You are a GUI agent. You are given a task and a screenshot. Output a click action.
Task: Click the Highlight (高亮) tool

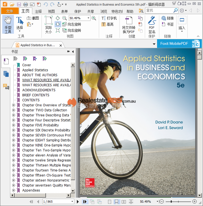pyautogui.click(x=107, y=24)
